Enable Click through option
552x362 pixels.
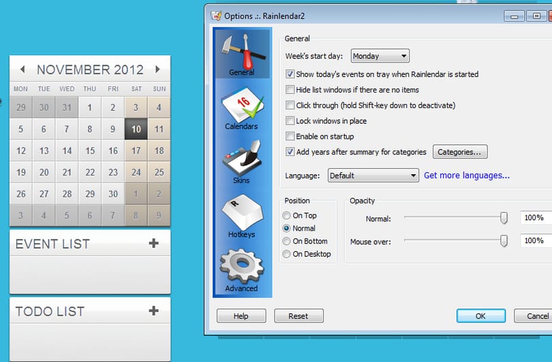[290, 105]
